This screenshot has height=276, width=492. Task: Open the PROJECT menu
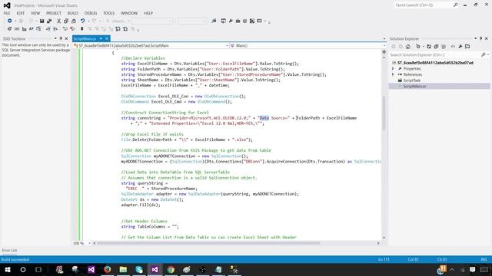(54, 13)
